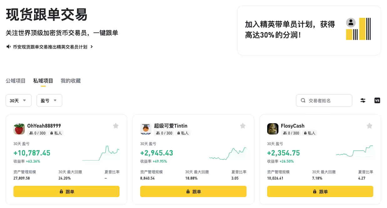This screenshot has height=208, width=387.
Task: Click the arrow next to the announcement
Action: click(92, 47)
